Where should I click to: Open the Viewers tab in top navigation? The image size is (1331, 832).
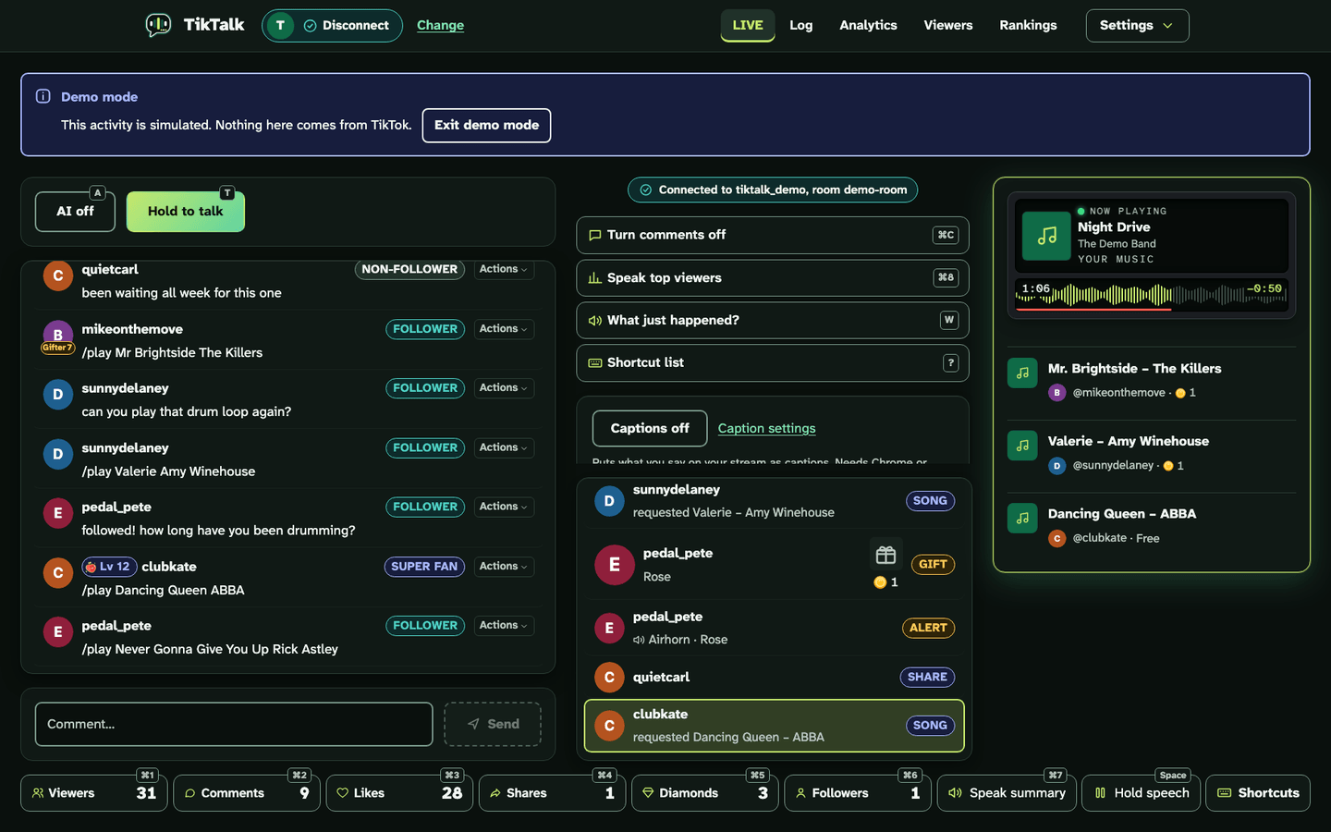pyautogui.click(x=948, y=25)
